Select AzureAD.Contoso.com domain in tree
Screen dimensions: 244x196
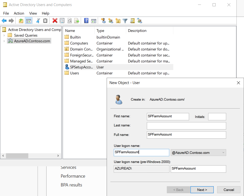[32, 41]
